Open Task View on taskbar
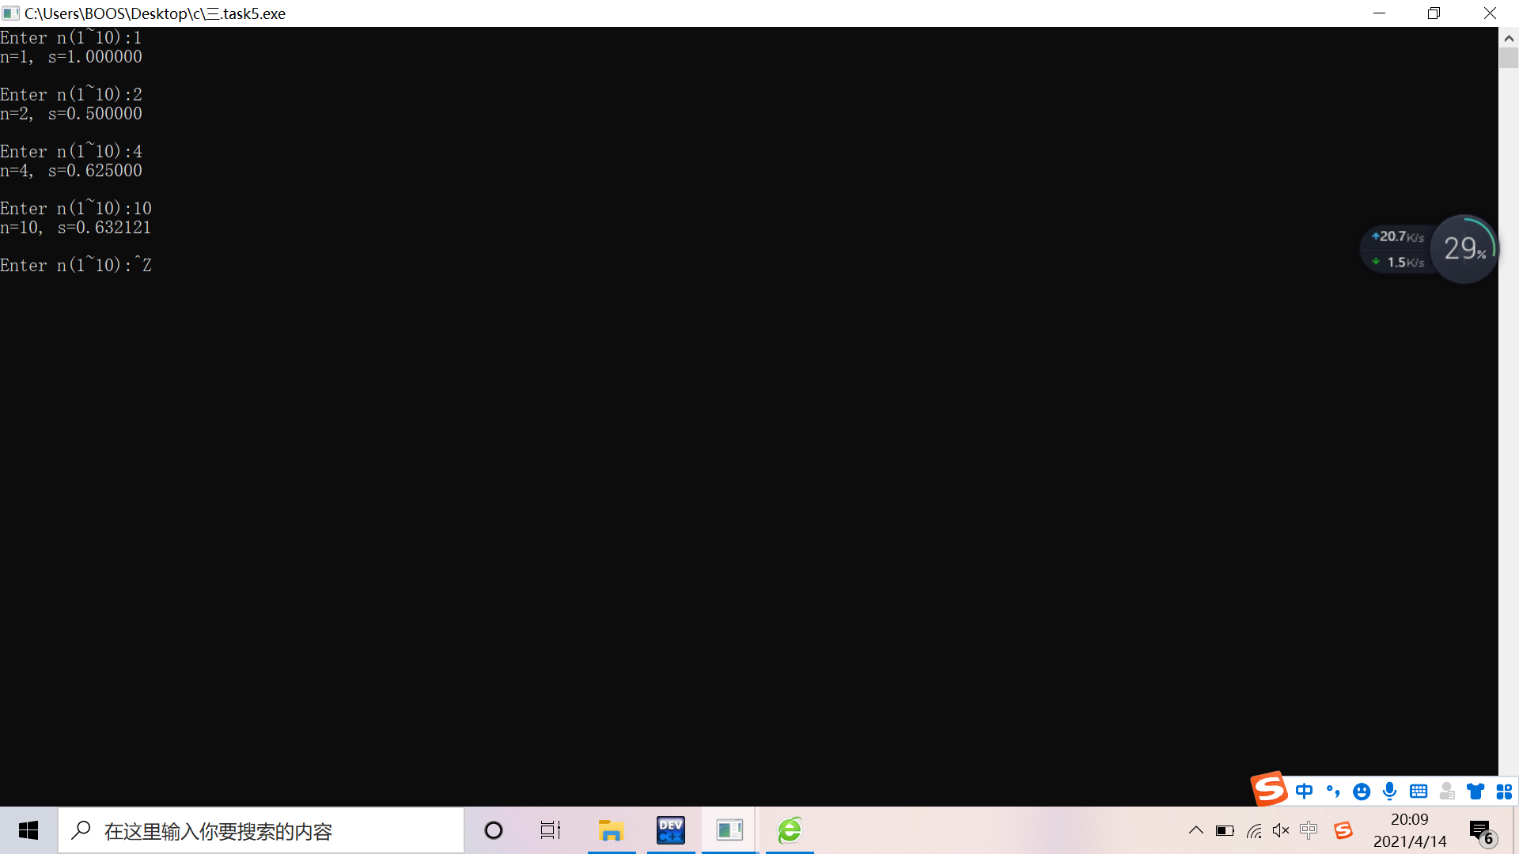 pos(551,830)
